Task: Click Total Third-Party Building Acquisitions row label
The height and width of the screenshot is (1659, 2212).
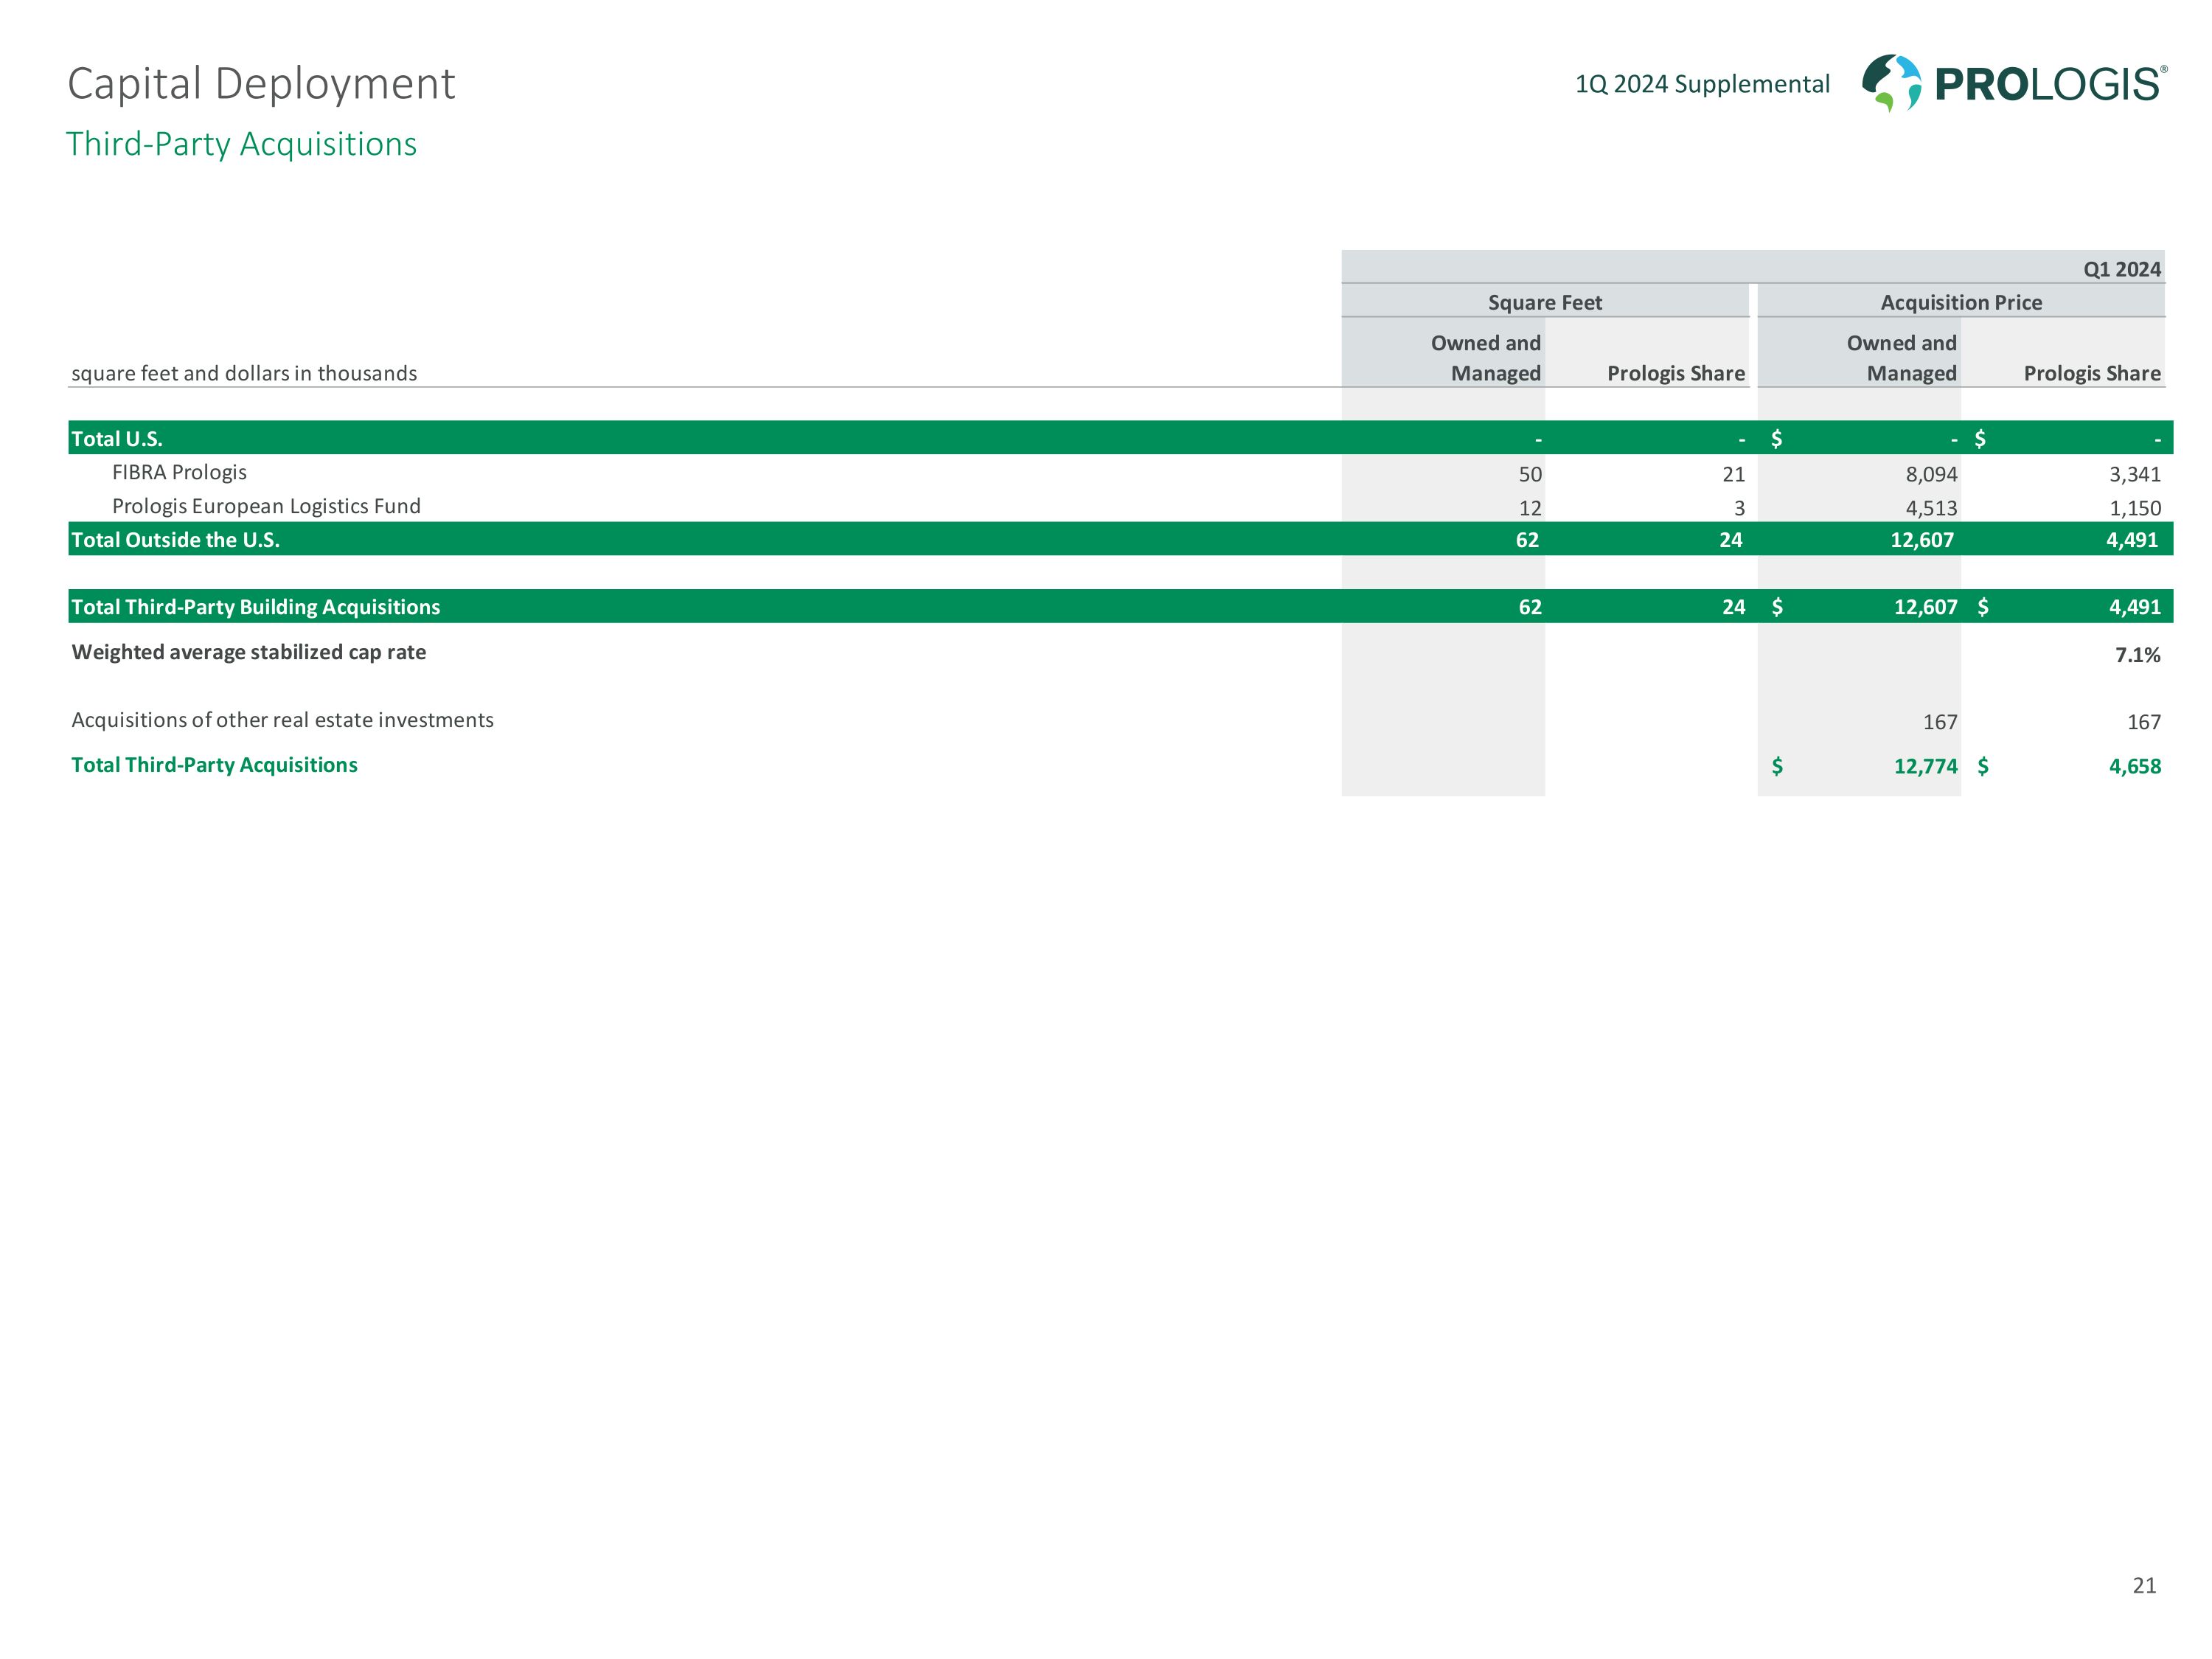Action: point(255,607)
